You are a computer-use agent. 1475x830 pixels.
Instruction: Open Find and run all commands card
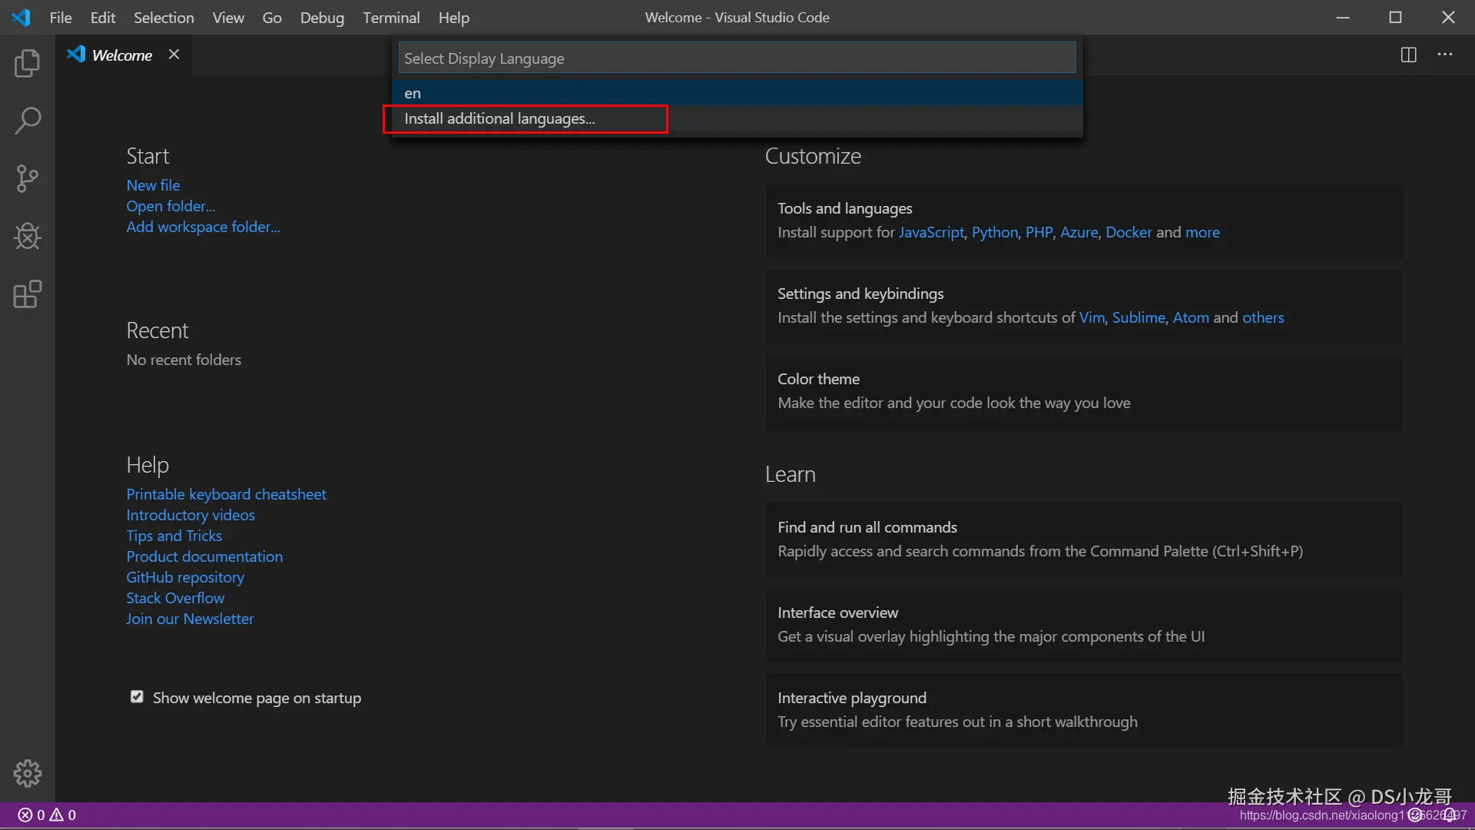click(1084, 539)
